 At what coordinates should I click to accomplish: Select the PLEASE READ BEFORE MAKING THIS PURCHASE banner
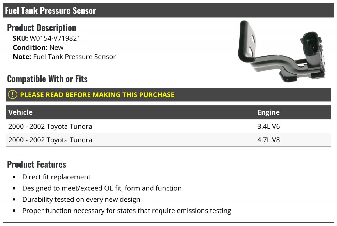(x=168, y=95)
